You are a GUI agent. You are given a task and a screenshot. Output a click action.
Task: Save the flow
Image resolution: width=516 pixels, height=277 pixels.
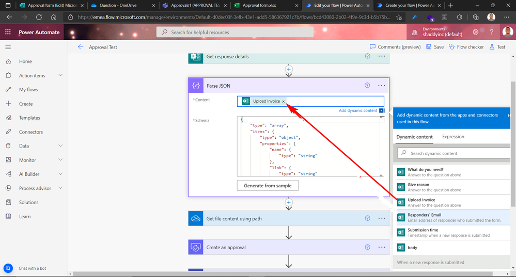[x=435, y=47]
